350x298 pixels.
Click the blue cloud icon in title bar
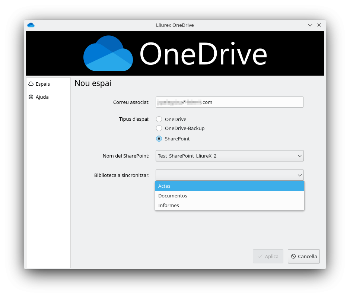pyautogui.click(x=31, y=25)
